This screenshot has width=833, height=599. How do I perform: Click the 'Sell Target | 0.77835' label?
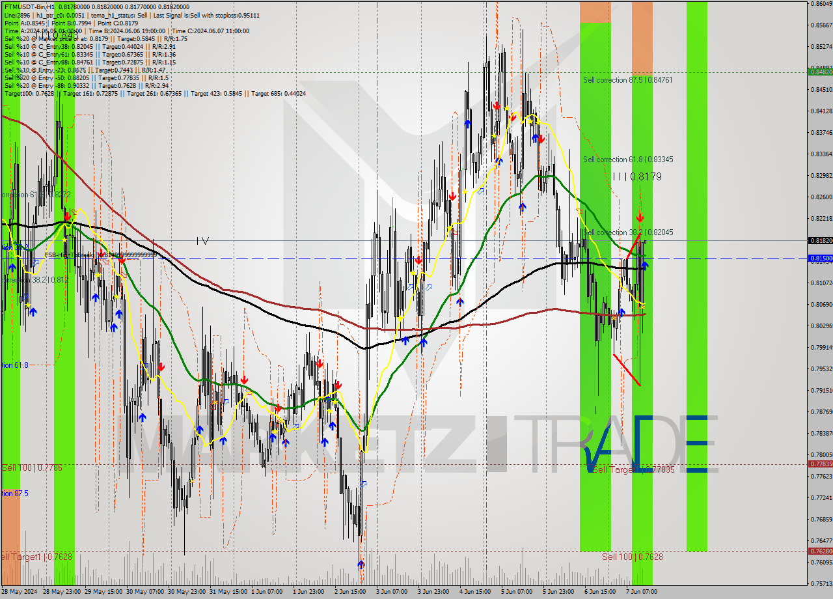(x=633, y=469)
